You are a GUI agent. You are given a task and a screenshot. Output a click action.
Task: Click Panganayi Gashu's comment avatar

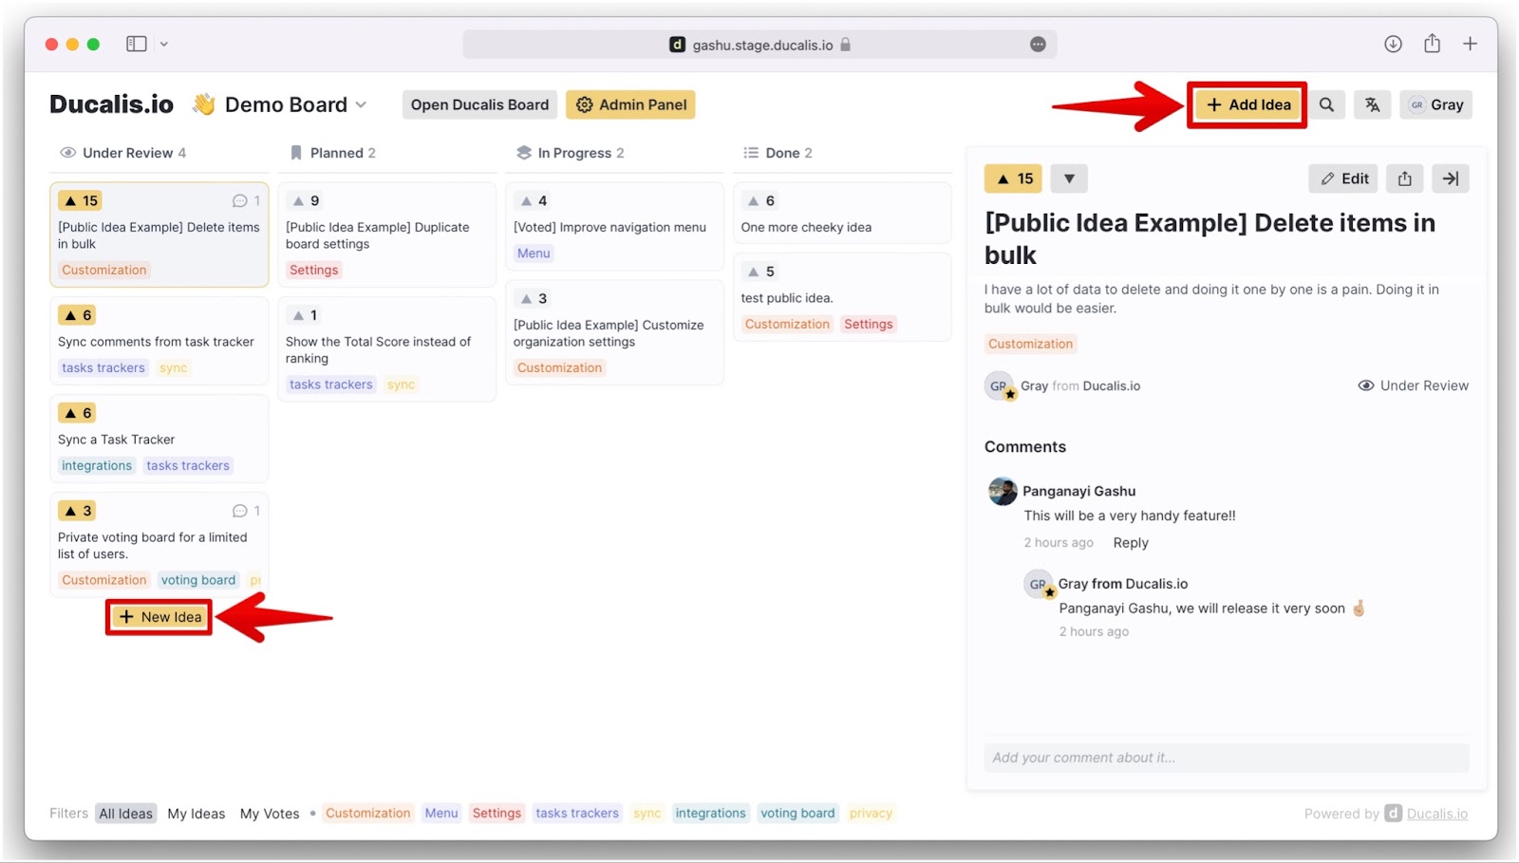(1003, 491)
